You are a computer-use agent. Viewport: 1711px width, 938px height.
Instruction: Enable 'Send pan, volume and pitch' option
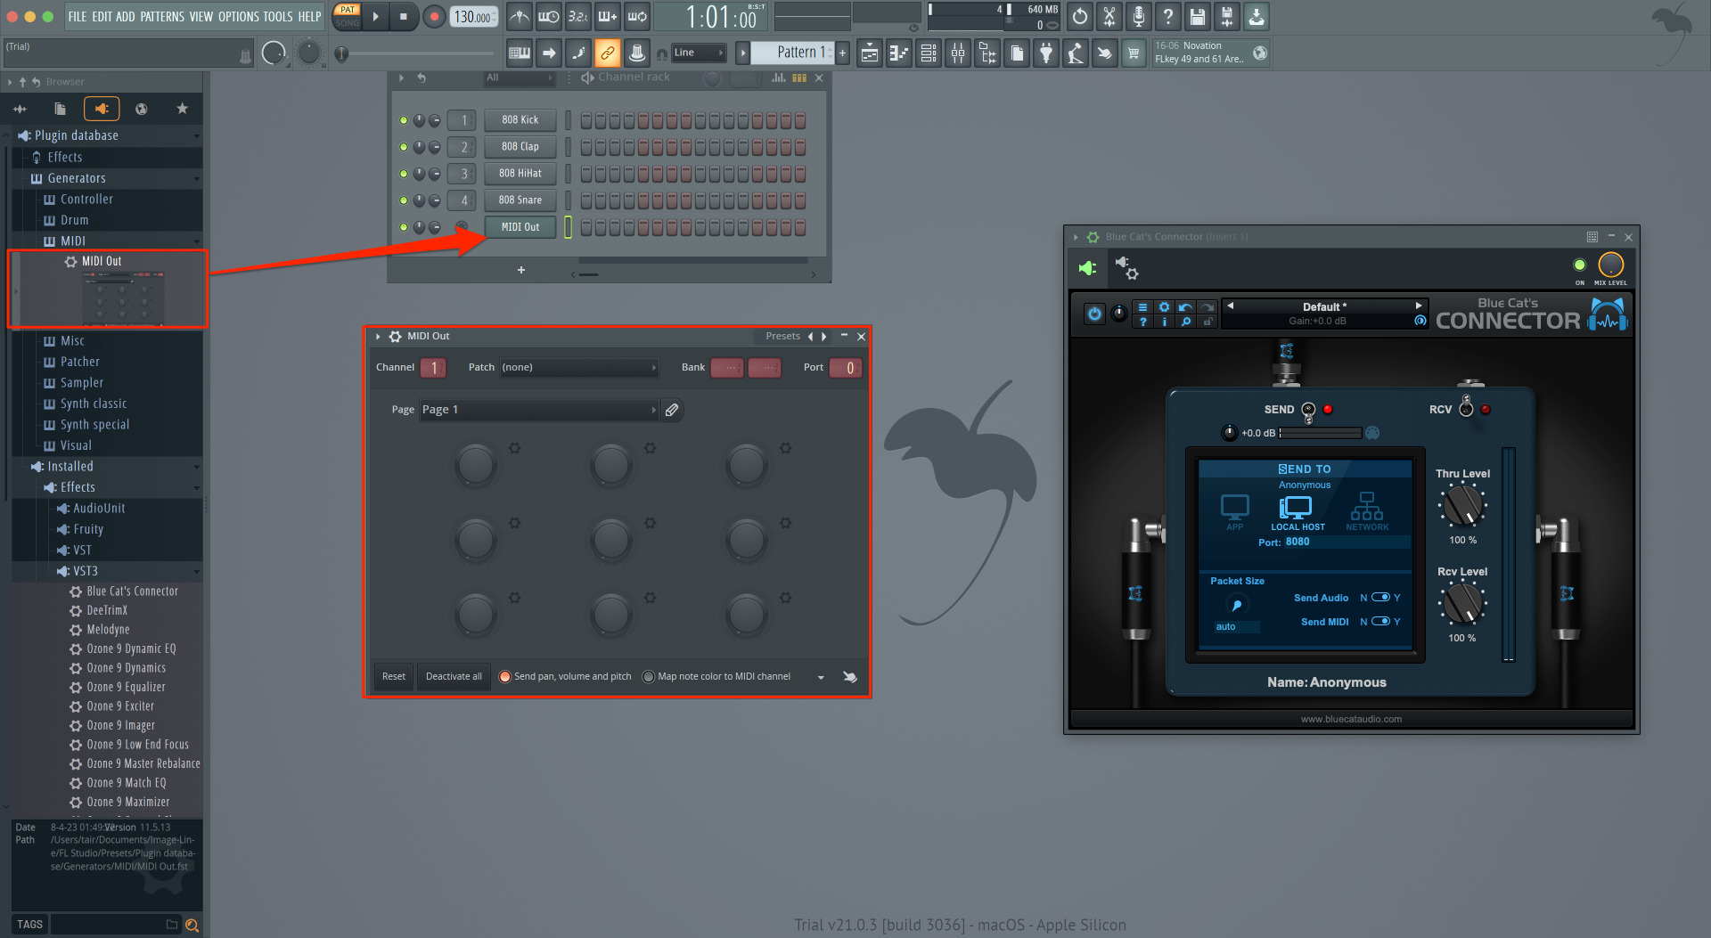click(x=505, y=676)
